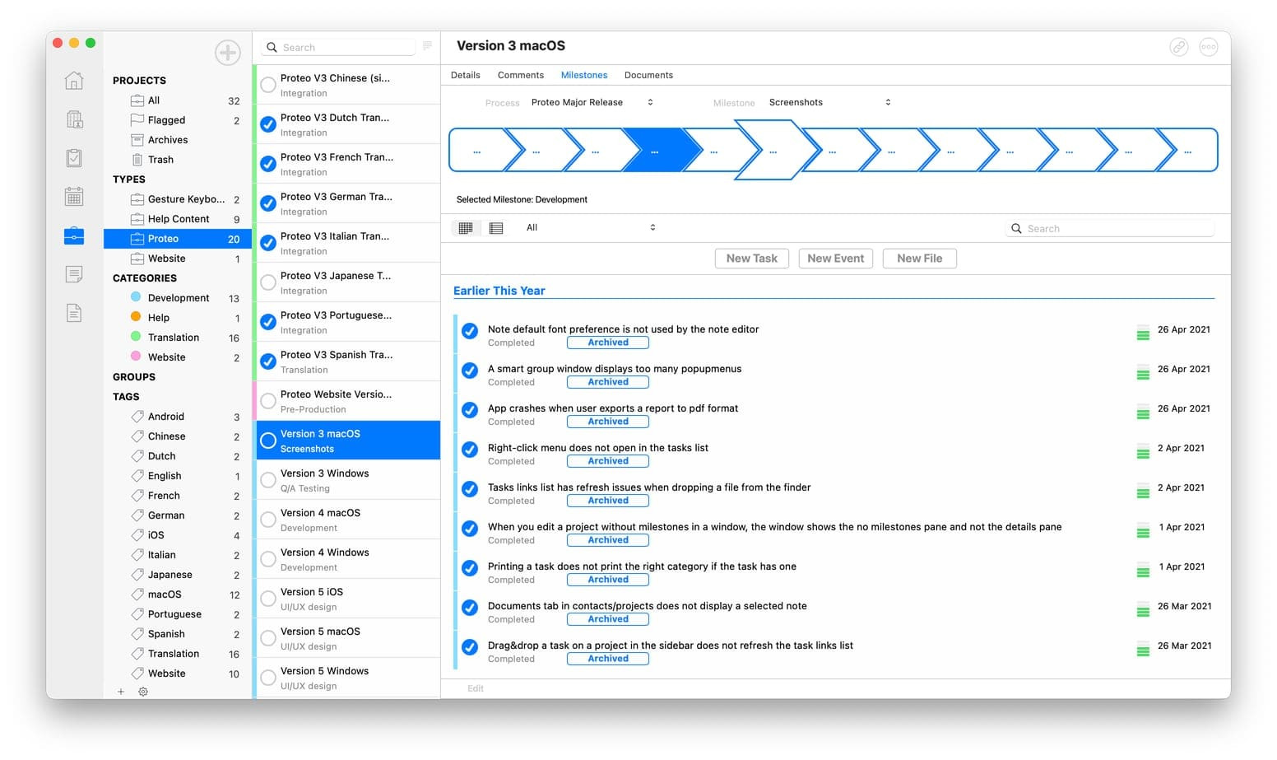
Task: Open the gear settings icon below the tags
Action: point(143,692)
